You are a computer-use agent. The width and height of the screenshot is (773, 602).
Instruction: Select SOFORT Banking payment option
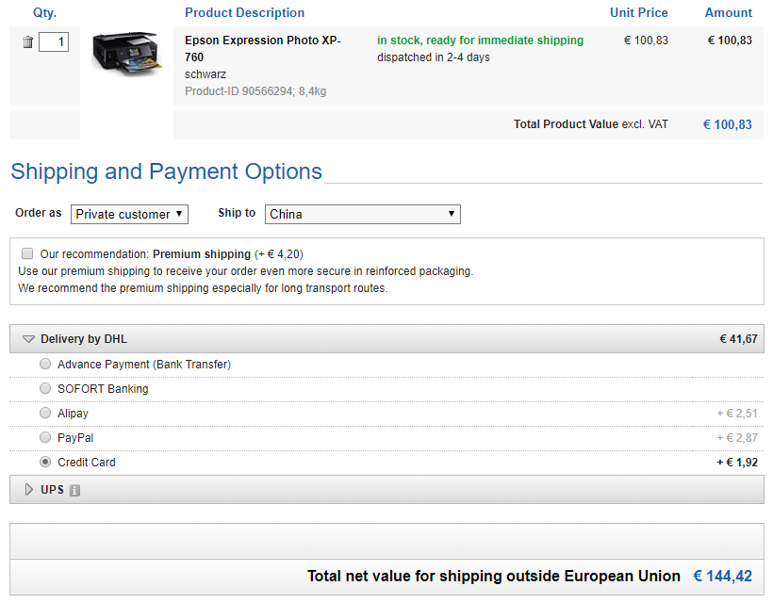pyautogui.click(x=45, y=388)
